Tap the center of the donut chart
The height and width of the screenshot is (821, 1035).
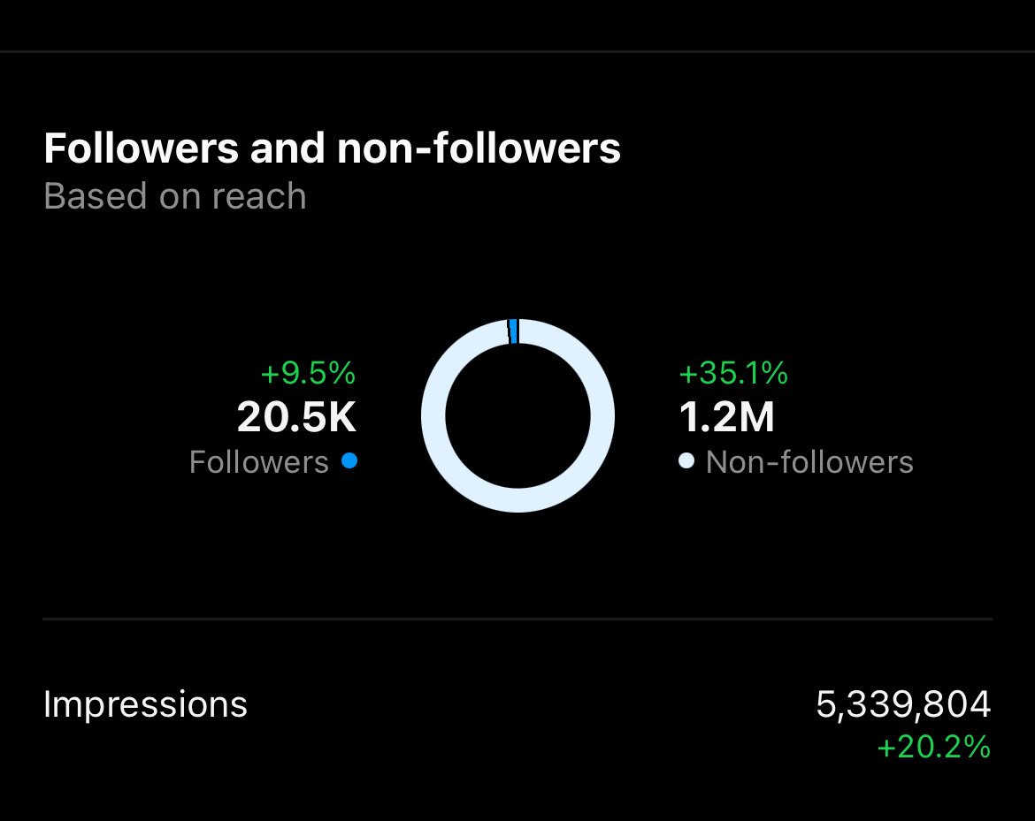[x=517, y=415]
